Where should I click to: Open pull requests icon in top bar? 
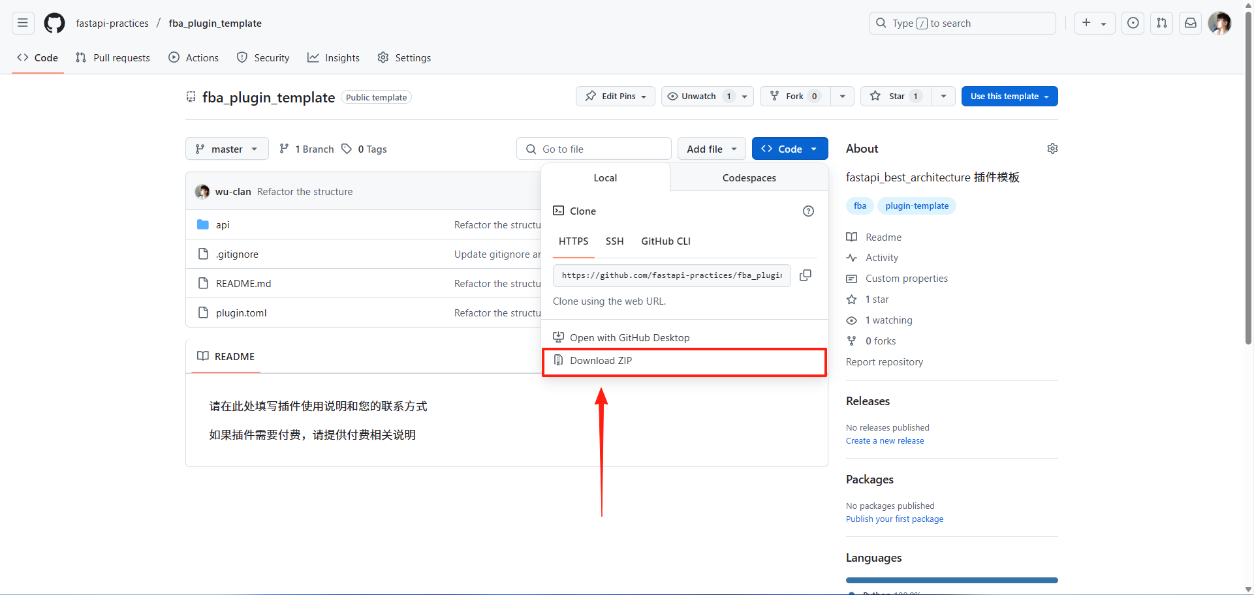click(1161, 23)
